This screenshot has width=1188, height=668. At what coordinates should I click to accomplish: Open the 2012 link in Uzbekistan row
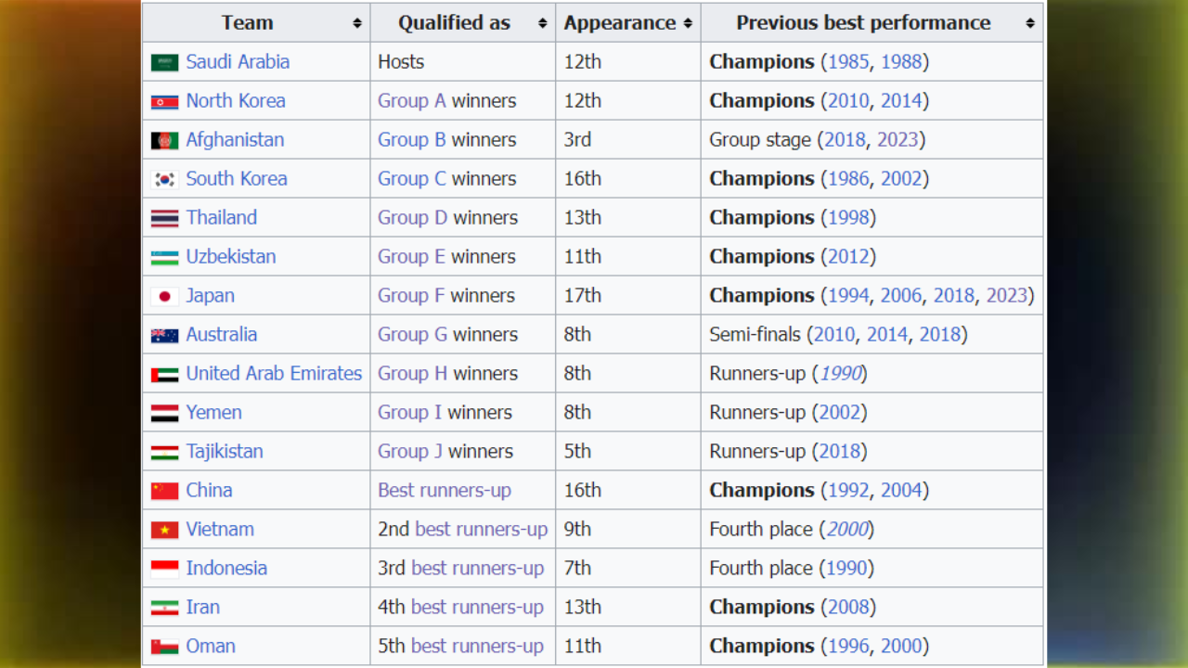pyautogui.click(x=848, y=256)
